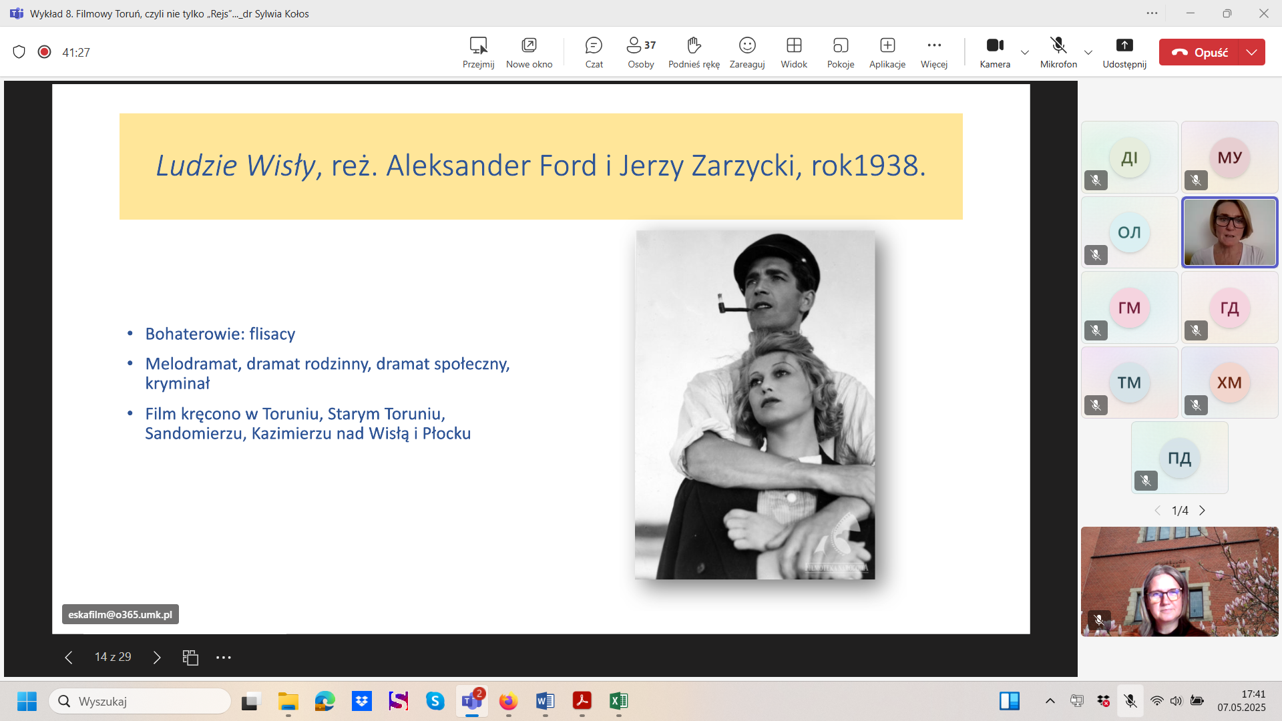The height and width of the screenshot is (721, 1282).
Task: Click the Wyszukaj taskbar search box
Action: (140, 701)
